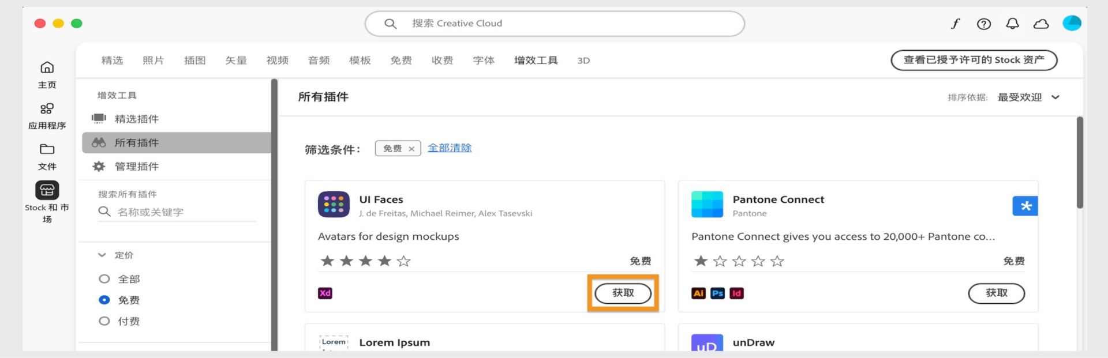Click the Ai badge on Pantone Connect

point(698,293)
